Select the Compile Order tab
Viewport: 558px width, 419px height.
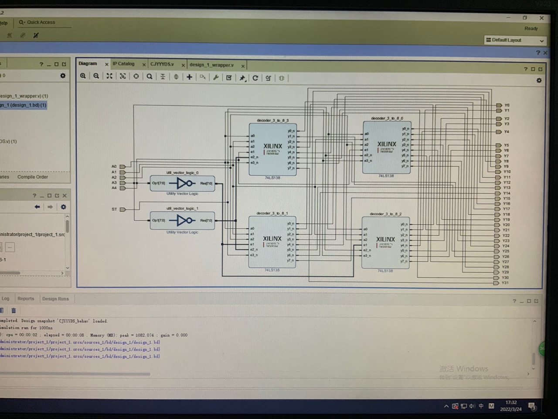pos(33,177)
